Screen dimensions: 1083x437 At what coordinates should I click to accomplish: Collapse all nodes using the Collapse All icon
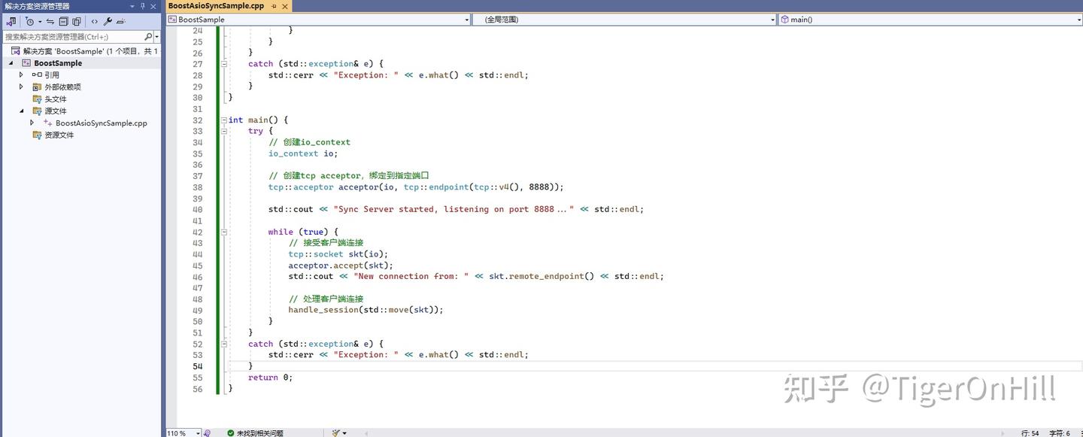[x=63, y=21]
